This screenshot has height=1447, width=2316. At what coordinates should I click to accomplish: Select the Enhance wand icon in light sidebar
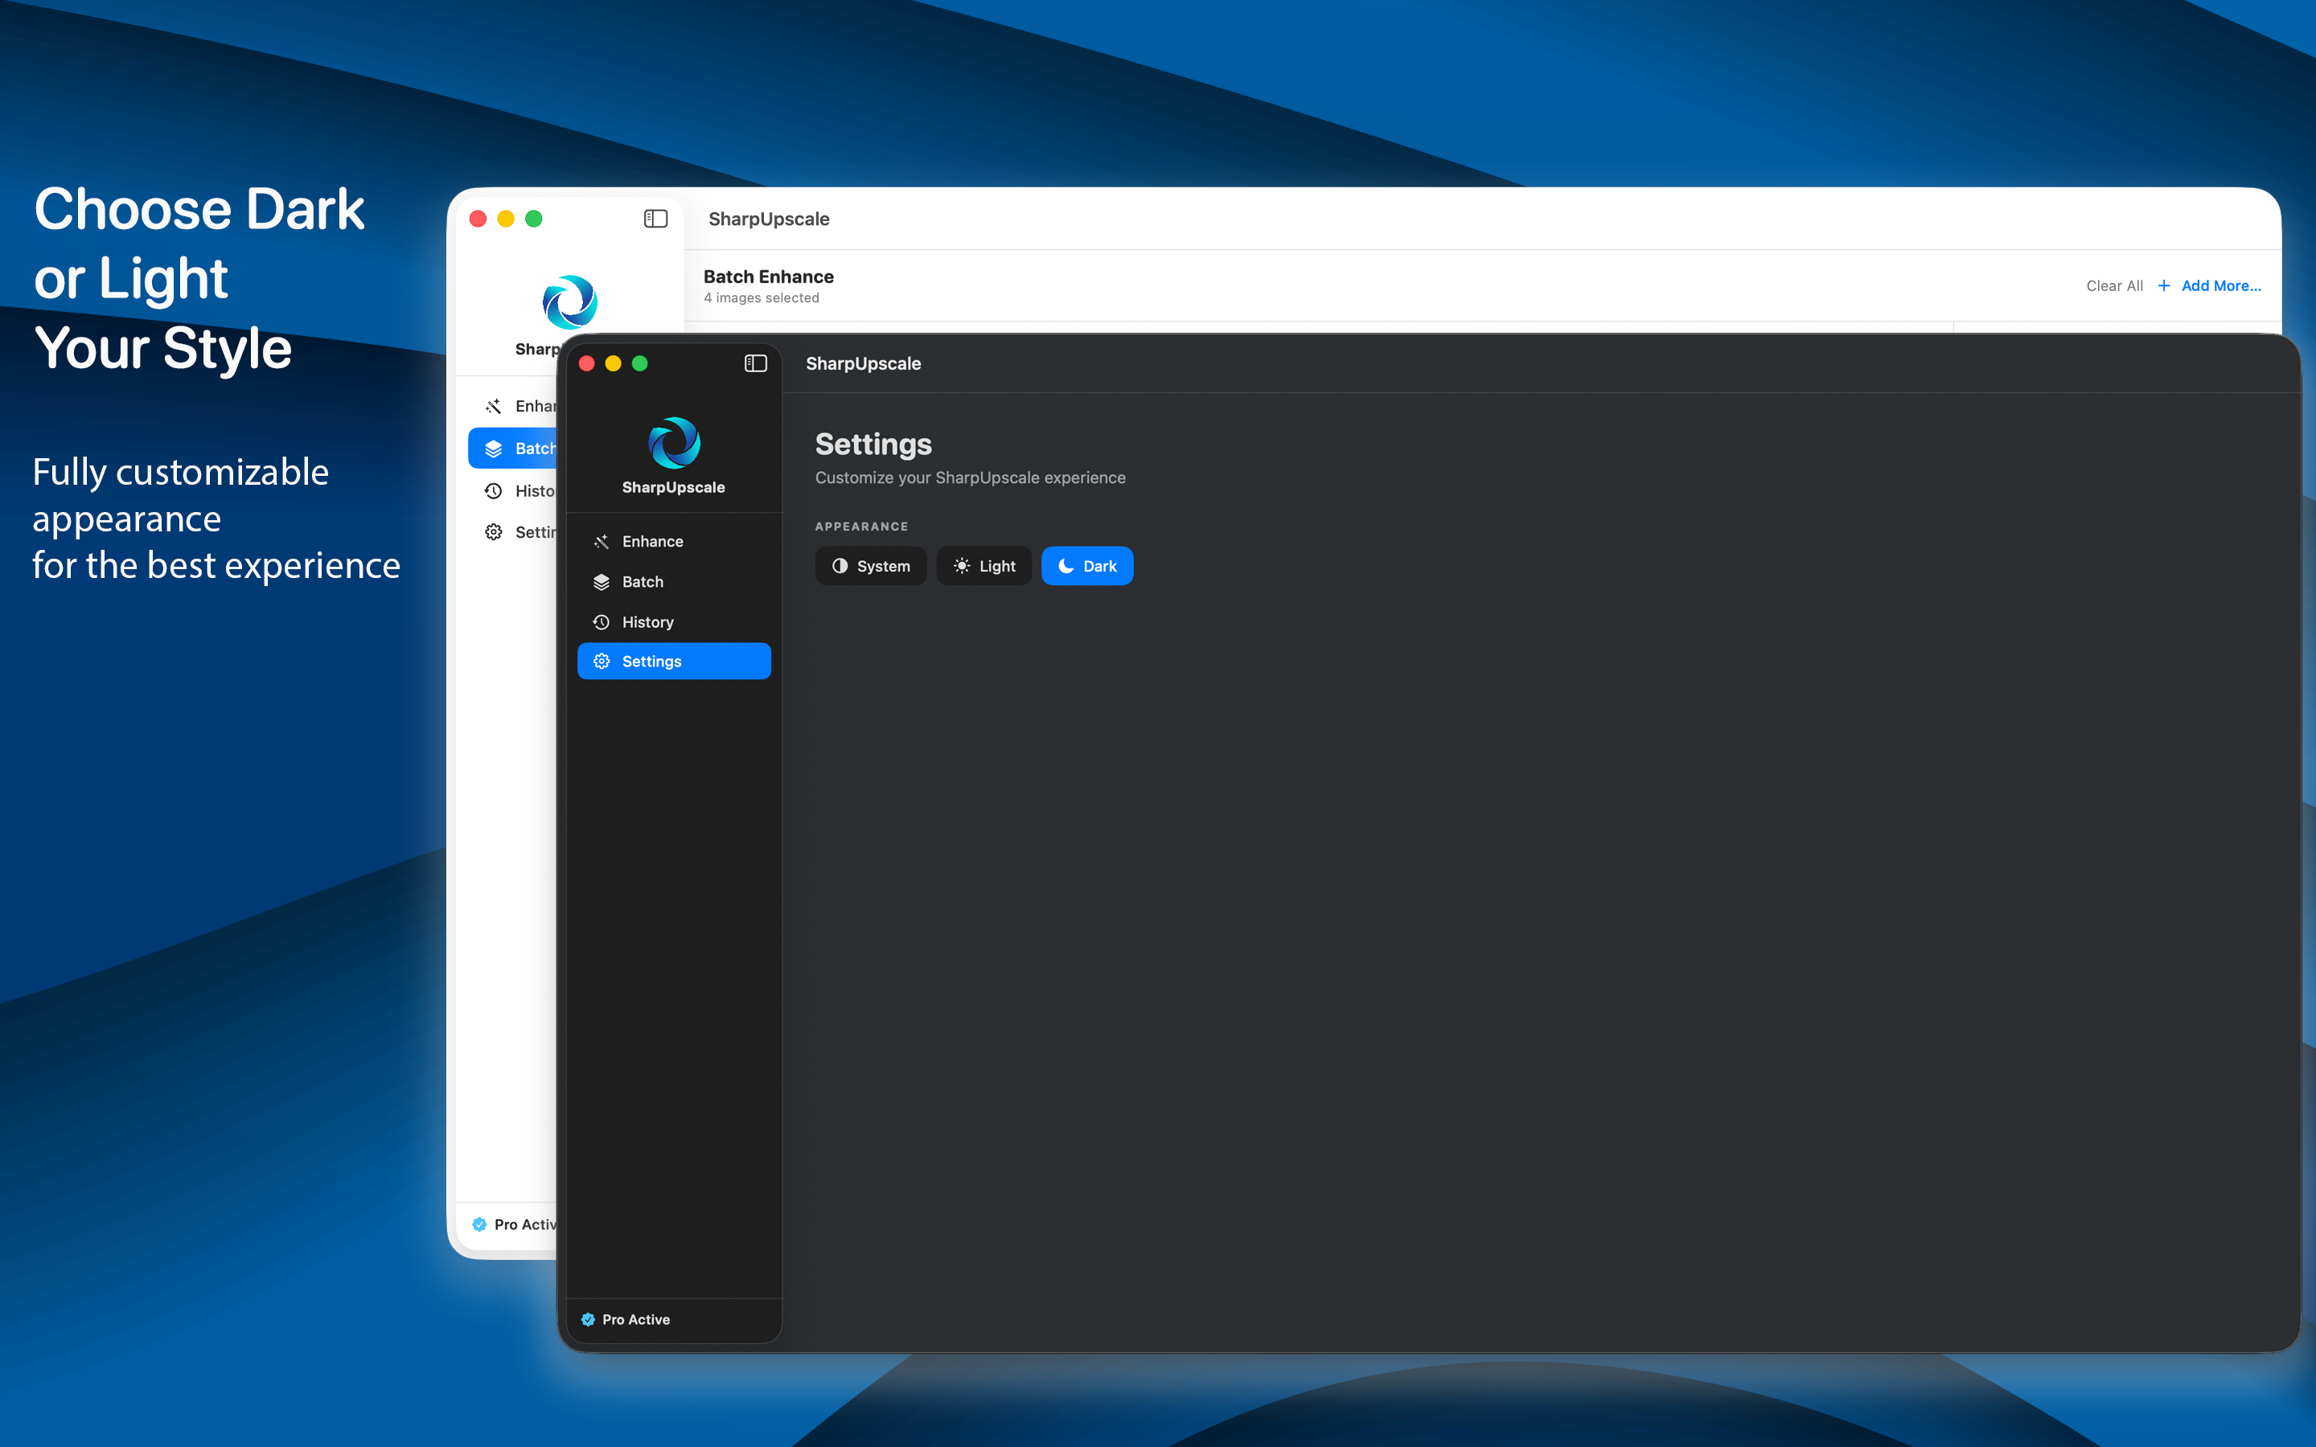[x=494, y=406]
